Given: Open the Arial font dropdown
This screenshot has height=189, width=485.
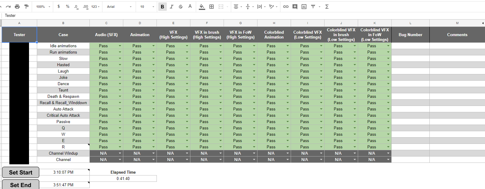Looking at the screenshot, I should click(119, 7).
